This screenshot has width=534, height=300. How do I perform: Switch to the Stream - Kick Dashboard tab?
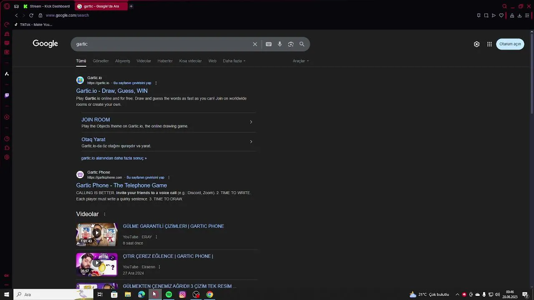click(47, 6)
